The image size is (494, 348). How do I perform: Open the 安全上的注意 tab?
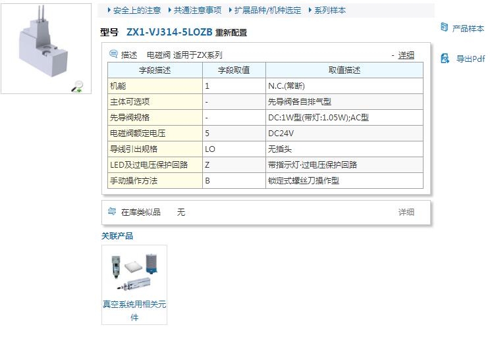pyautogui.click(x=137, y=11)
